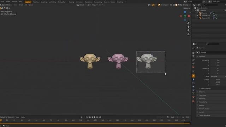Open the Shading options dropdown arrow
The image size is (226, 127).
[x=189, y=5]
